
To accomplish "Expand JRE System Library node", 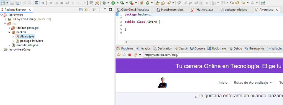I will pyautogui.click(x=6, y=19).
